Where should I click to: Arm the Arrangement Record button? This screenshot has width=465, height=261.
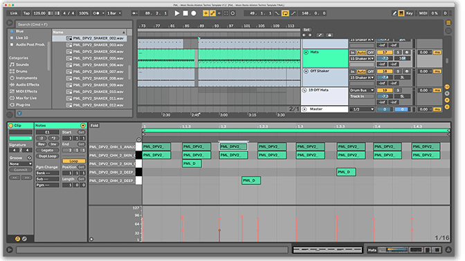[194, 13]
